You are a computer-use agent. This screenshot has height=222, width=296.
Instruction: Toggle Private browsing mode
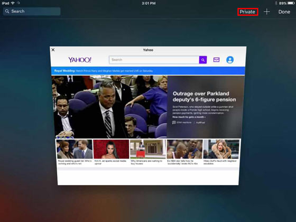click(247, 12)
